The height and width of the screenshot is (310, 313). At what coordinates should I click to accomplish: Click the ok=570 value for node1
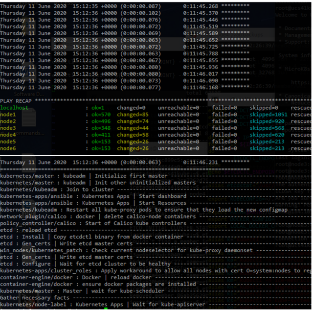click(x=101, y=115)
